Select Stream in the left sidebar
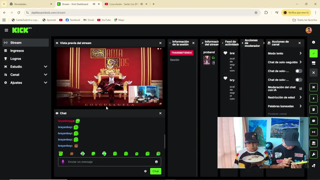320x180 pixels. [26, 43]
